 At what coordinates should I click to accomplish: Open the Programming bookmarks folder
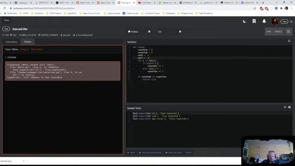185,13
